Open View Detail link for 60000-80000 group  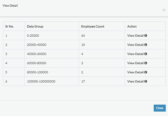(135, 63)
